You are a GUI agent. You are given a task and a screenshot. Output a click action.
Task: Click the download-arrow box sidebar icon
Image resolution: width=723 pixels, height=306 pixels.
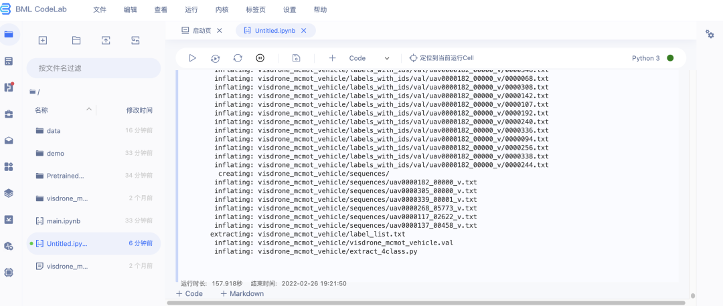[9, 220]
